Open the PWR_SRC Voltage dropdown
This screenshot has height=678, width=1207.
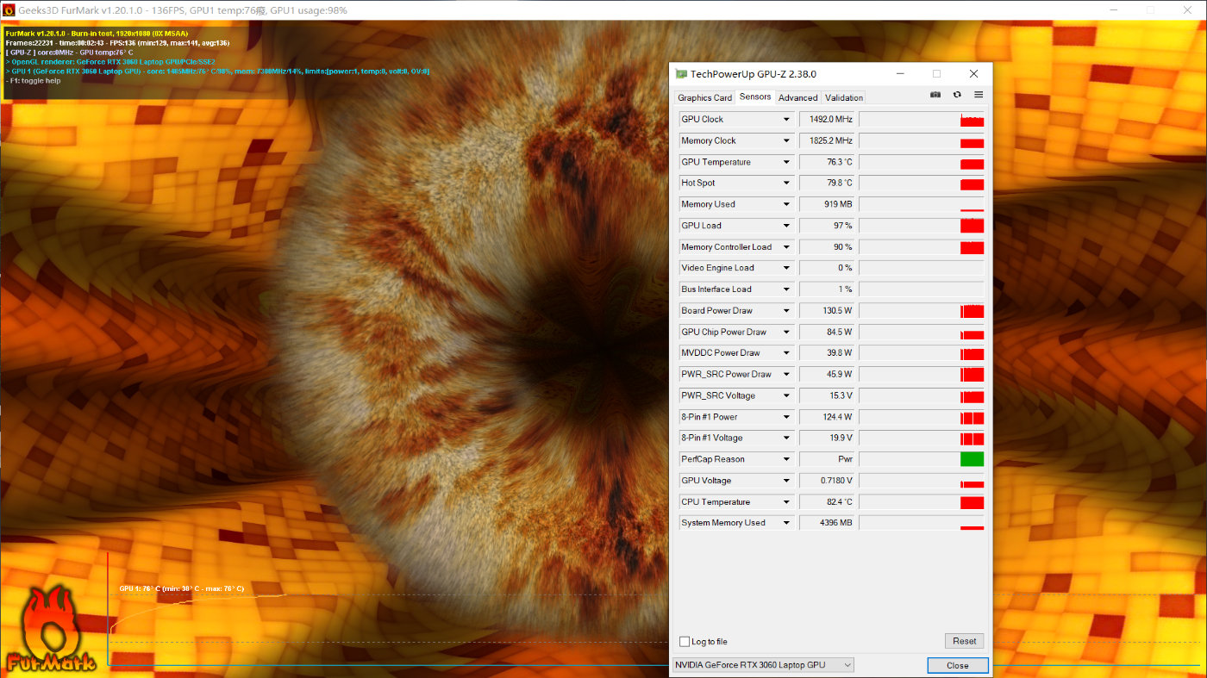[786, 395]
